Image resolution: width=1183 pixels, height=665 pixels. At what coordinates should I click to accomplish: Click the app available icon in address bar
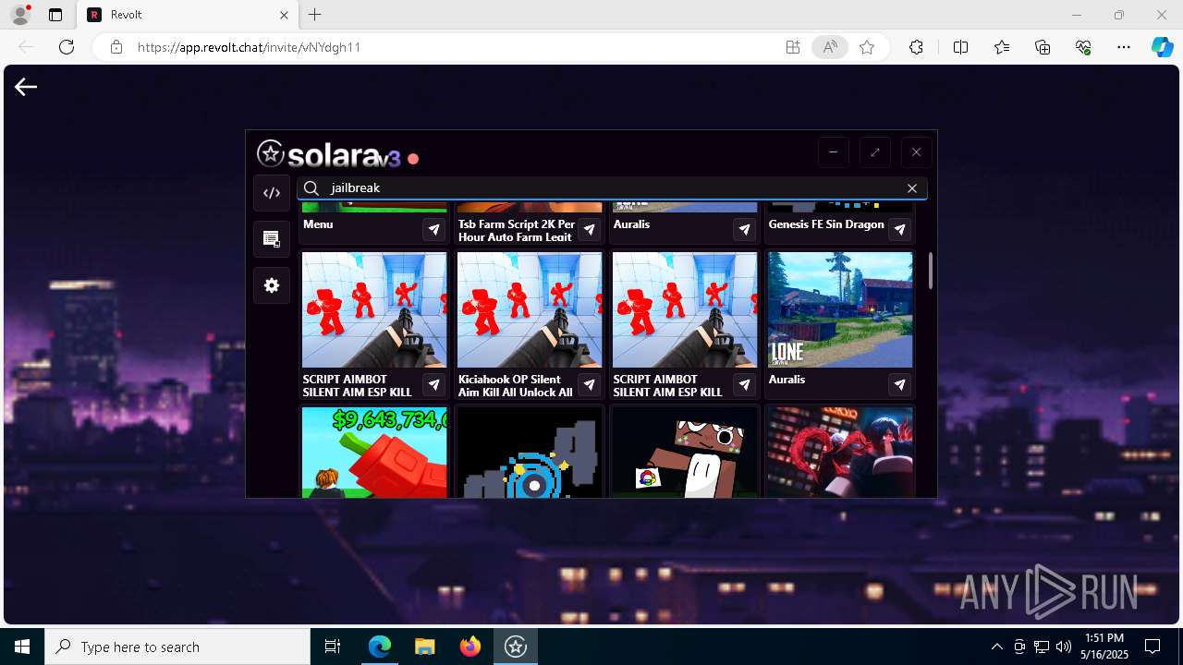(793, 47)
